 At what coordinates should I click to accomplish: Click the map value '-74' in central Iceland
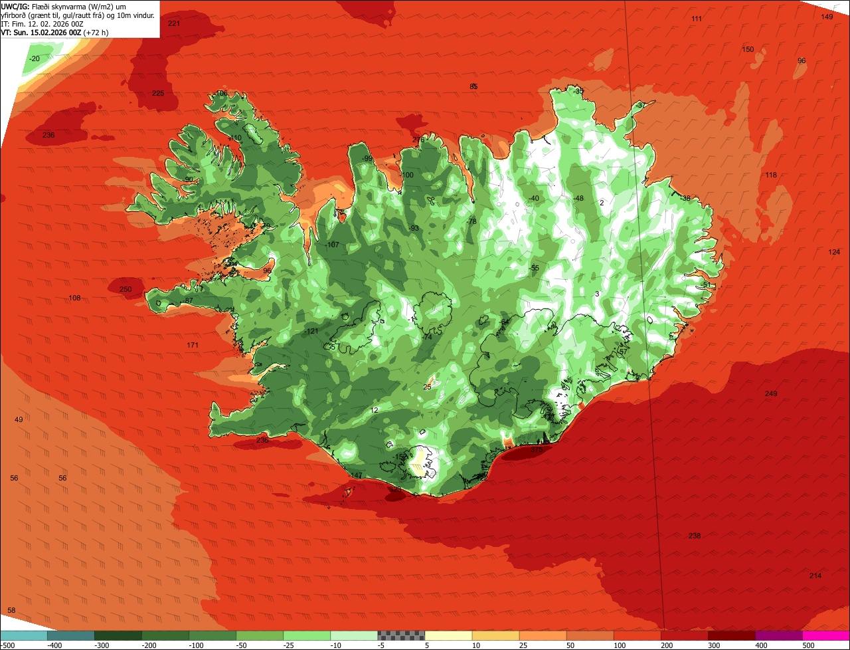pyautogui.click(x=427, y=338)
